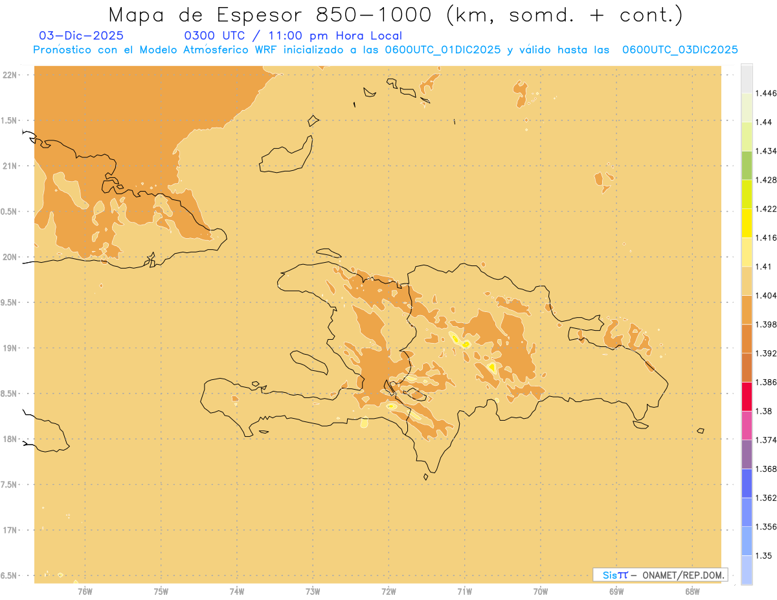Click the legend value 1.398
The image size is (777, 600).
(x=767, y=324)
